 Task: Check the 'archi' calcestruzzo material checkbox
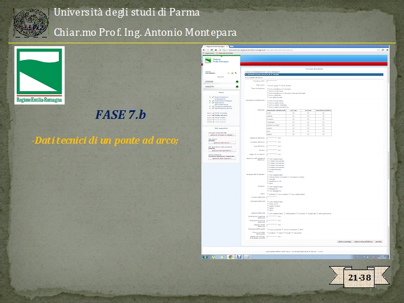point(293,113)
